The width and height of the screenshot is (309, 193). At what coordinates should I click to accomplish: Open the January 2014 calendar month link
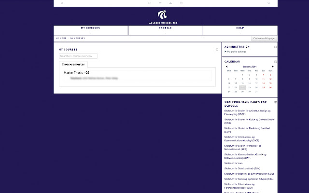pyautogui.click(x=250, y=67)
